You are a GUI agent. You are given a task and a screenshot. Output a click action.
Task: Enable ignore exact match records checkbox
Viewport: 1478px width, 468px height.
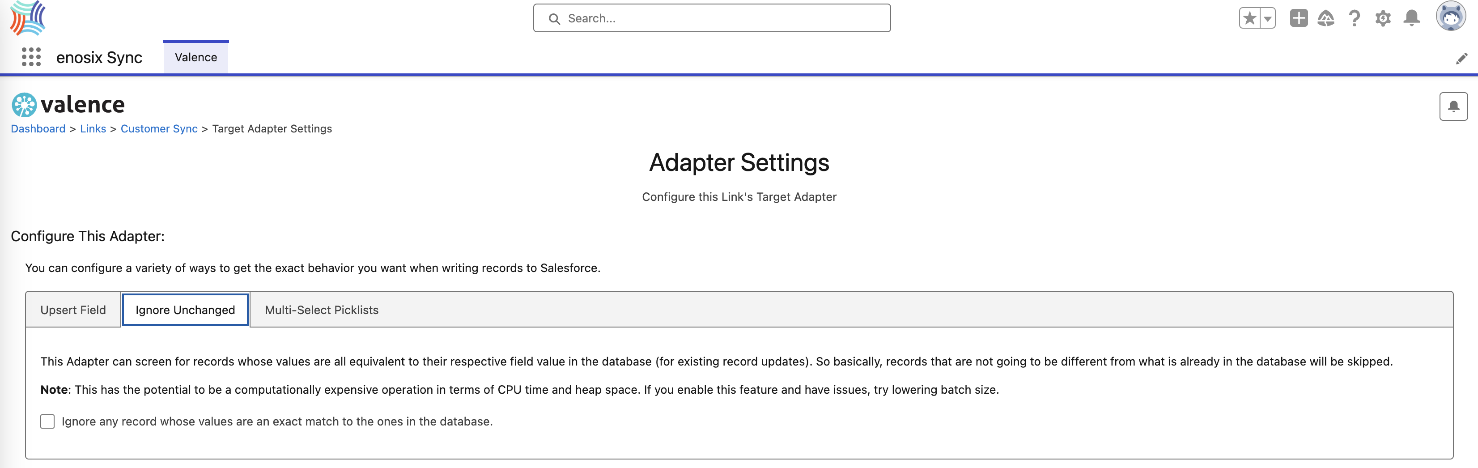[x=47, y=421]
